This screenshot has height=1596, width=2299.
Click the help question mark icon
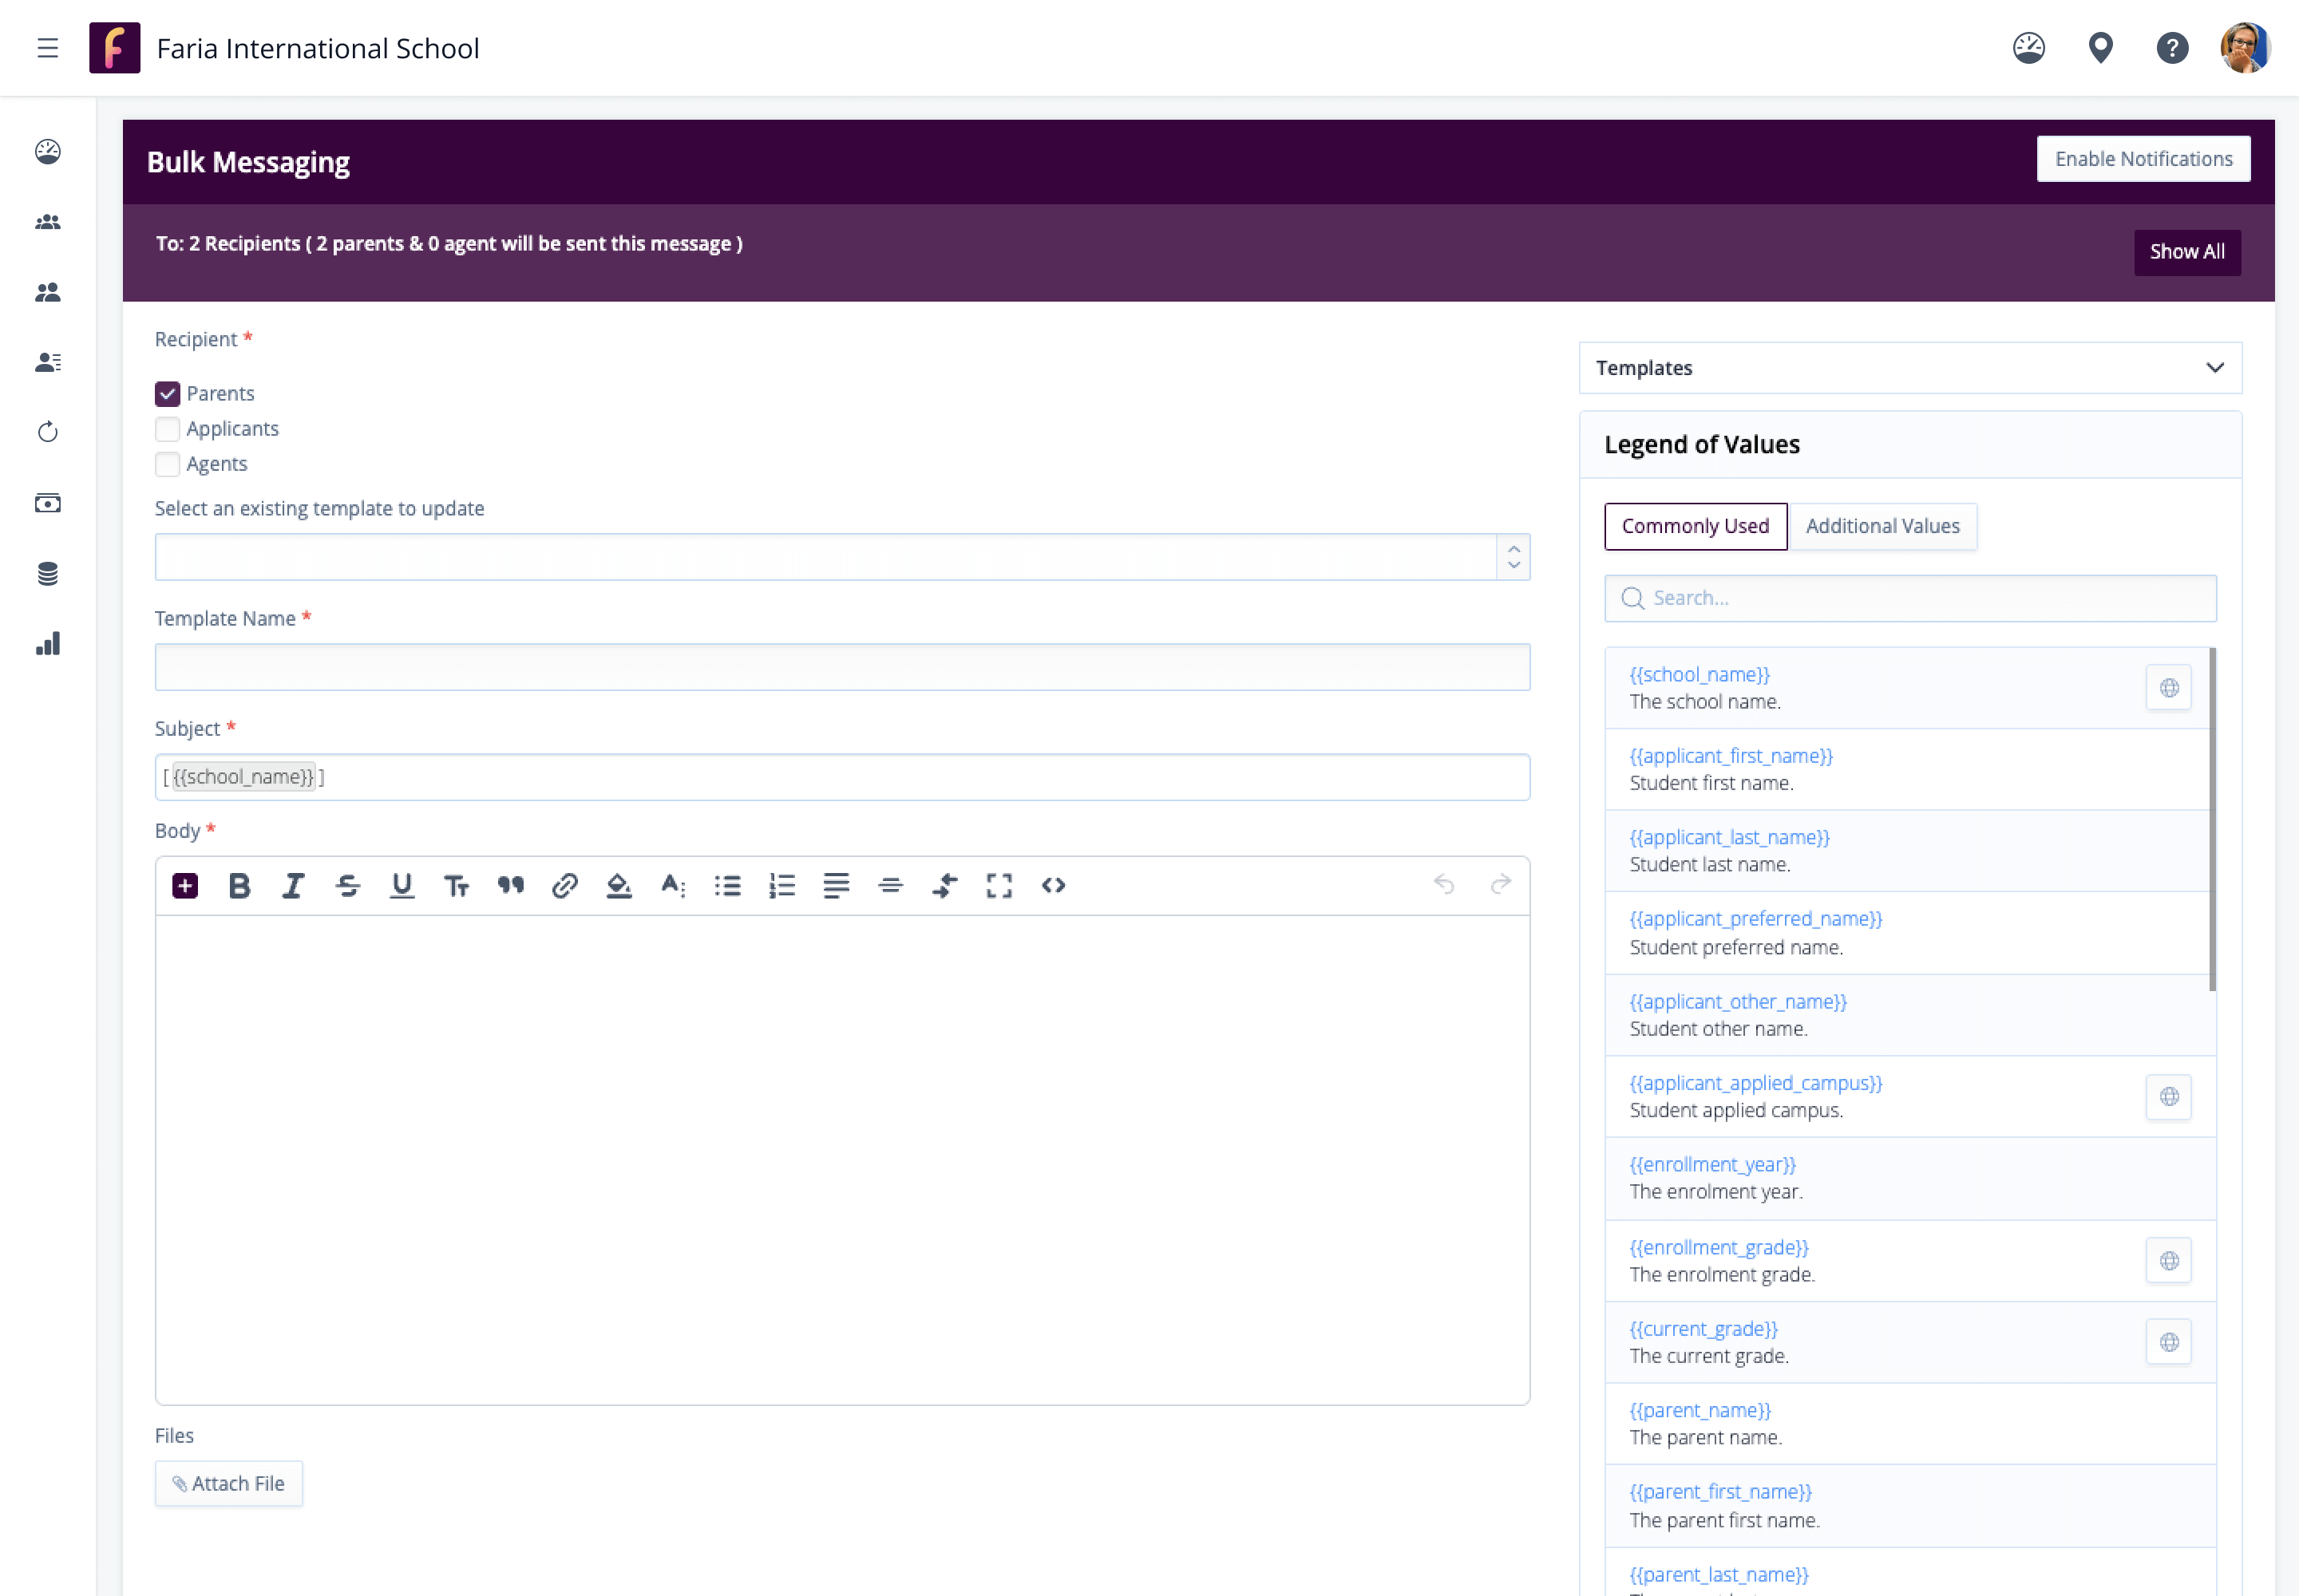tap(2172, 48)
